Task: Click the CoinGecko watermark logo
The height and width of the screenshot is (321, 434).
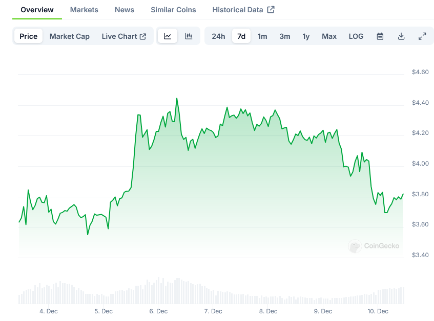Action: pos(374,246)
